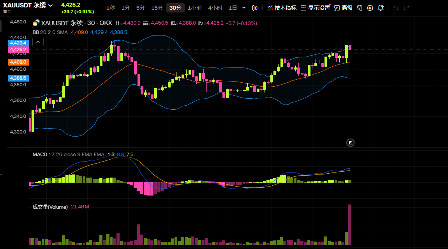Screen dimensions: 448x249
Task: Click the 开=4,430.9 open value in legend
Action: [x=128, y=23]
